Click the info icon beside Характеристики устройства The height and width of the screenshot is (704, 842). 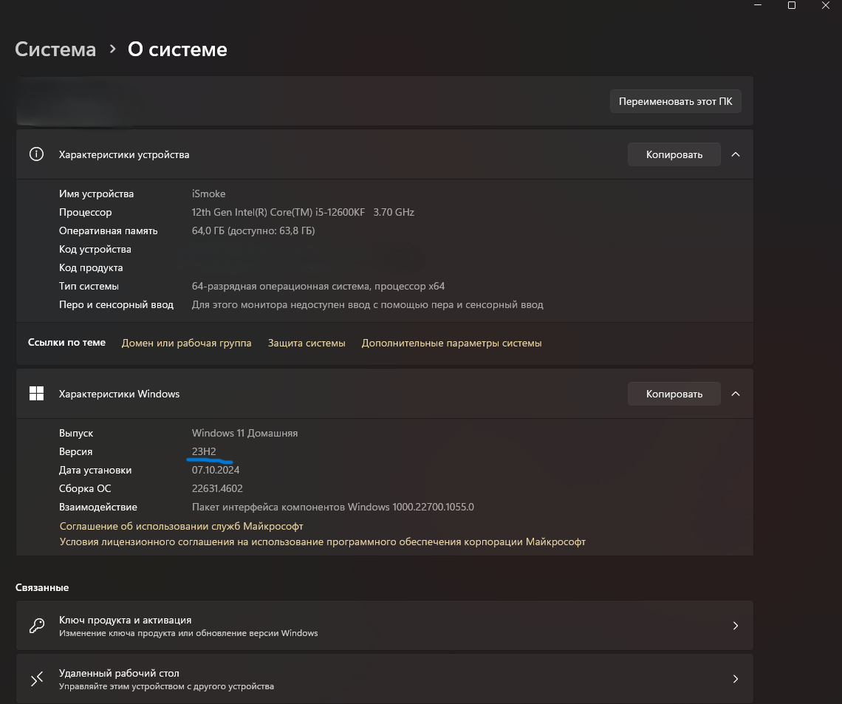pos(36,154)
